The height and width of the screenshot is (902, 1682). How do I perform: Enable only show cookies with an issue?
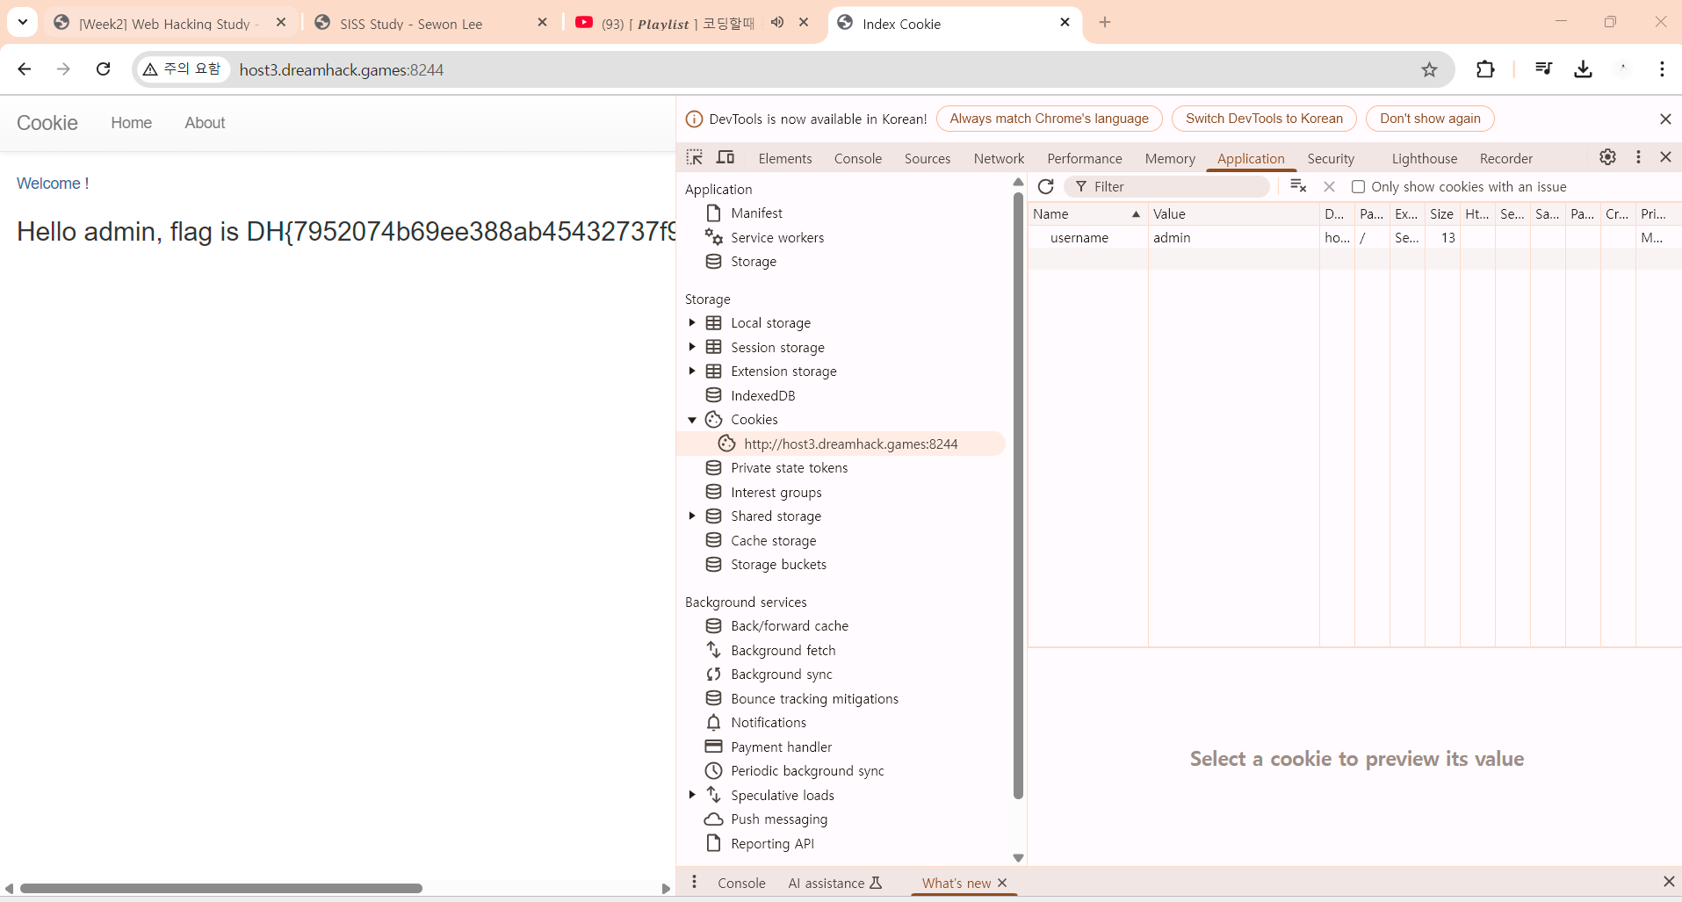pyautogui.click(x=1358, y=186)
